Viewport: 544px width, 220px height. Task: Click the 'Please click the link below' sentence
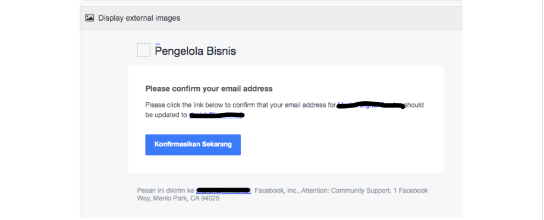point(240,105)
